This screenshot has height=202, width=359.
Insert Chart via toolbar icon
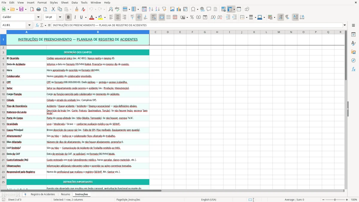[x=179, y=9]
